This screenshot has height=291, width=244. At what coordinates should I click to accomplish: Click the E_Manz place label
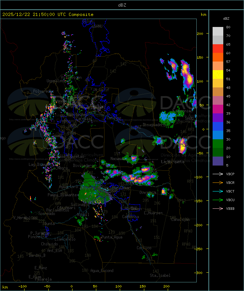(41, 268)
